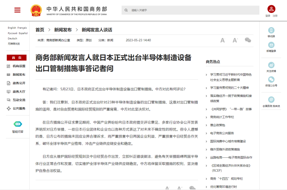Click the login user avatar icon
The width and height of the screenshot is (287, 190).
271,9
